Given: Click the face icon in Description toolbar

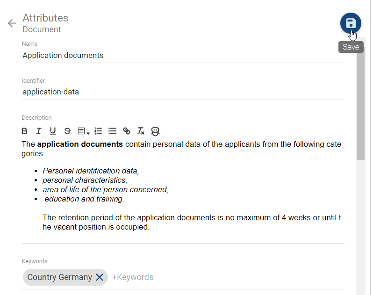Looking at the screenshot, I should click(155, 131).
